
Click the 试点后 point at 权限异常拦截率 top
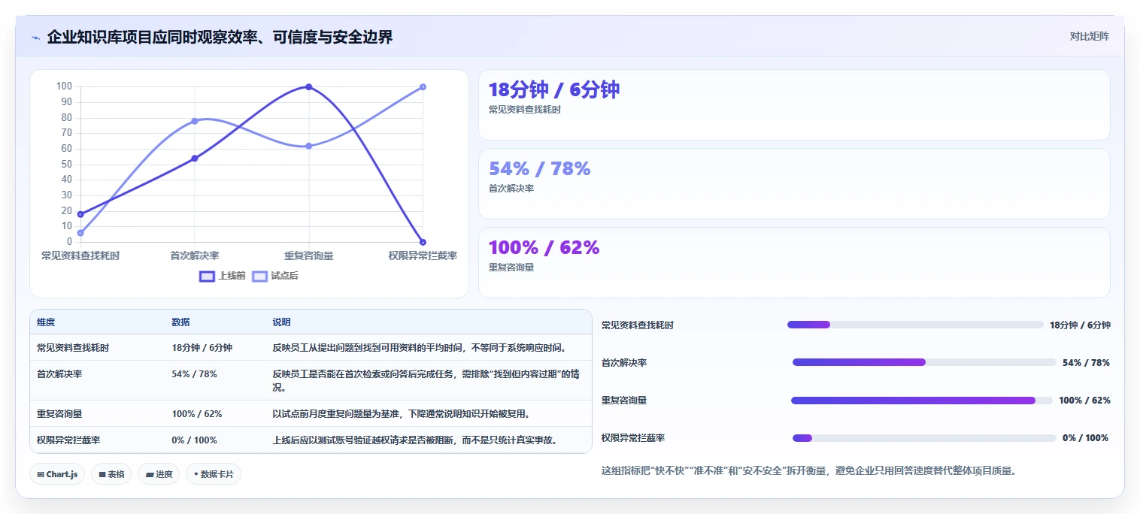[x=423, y=87]
